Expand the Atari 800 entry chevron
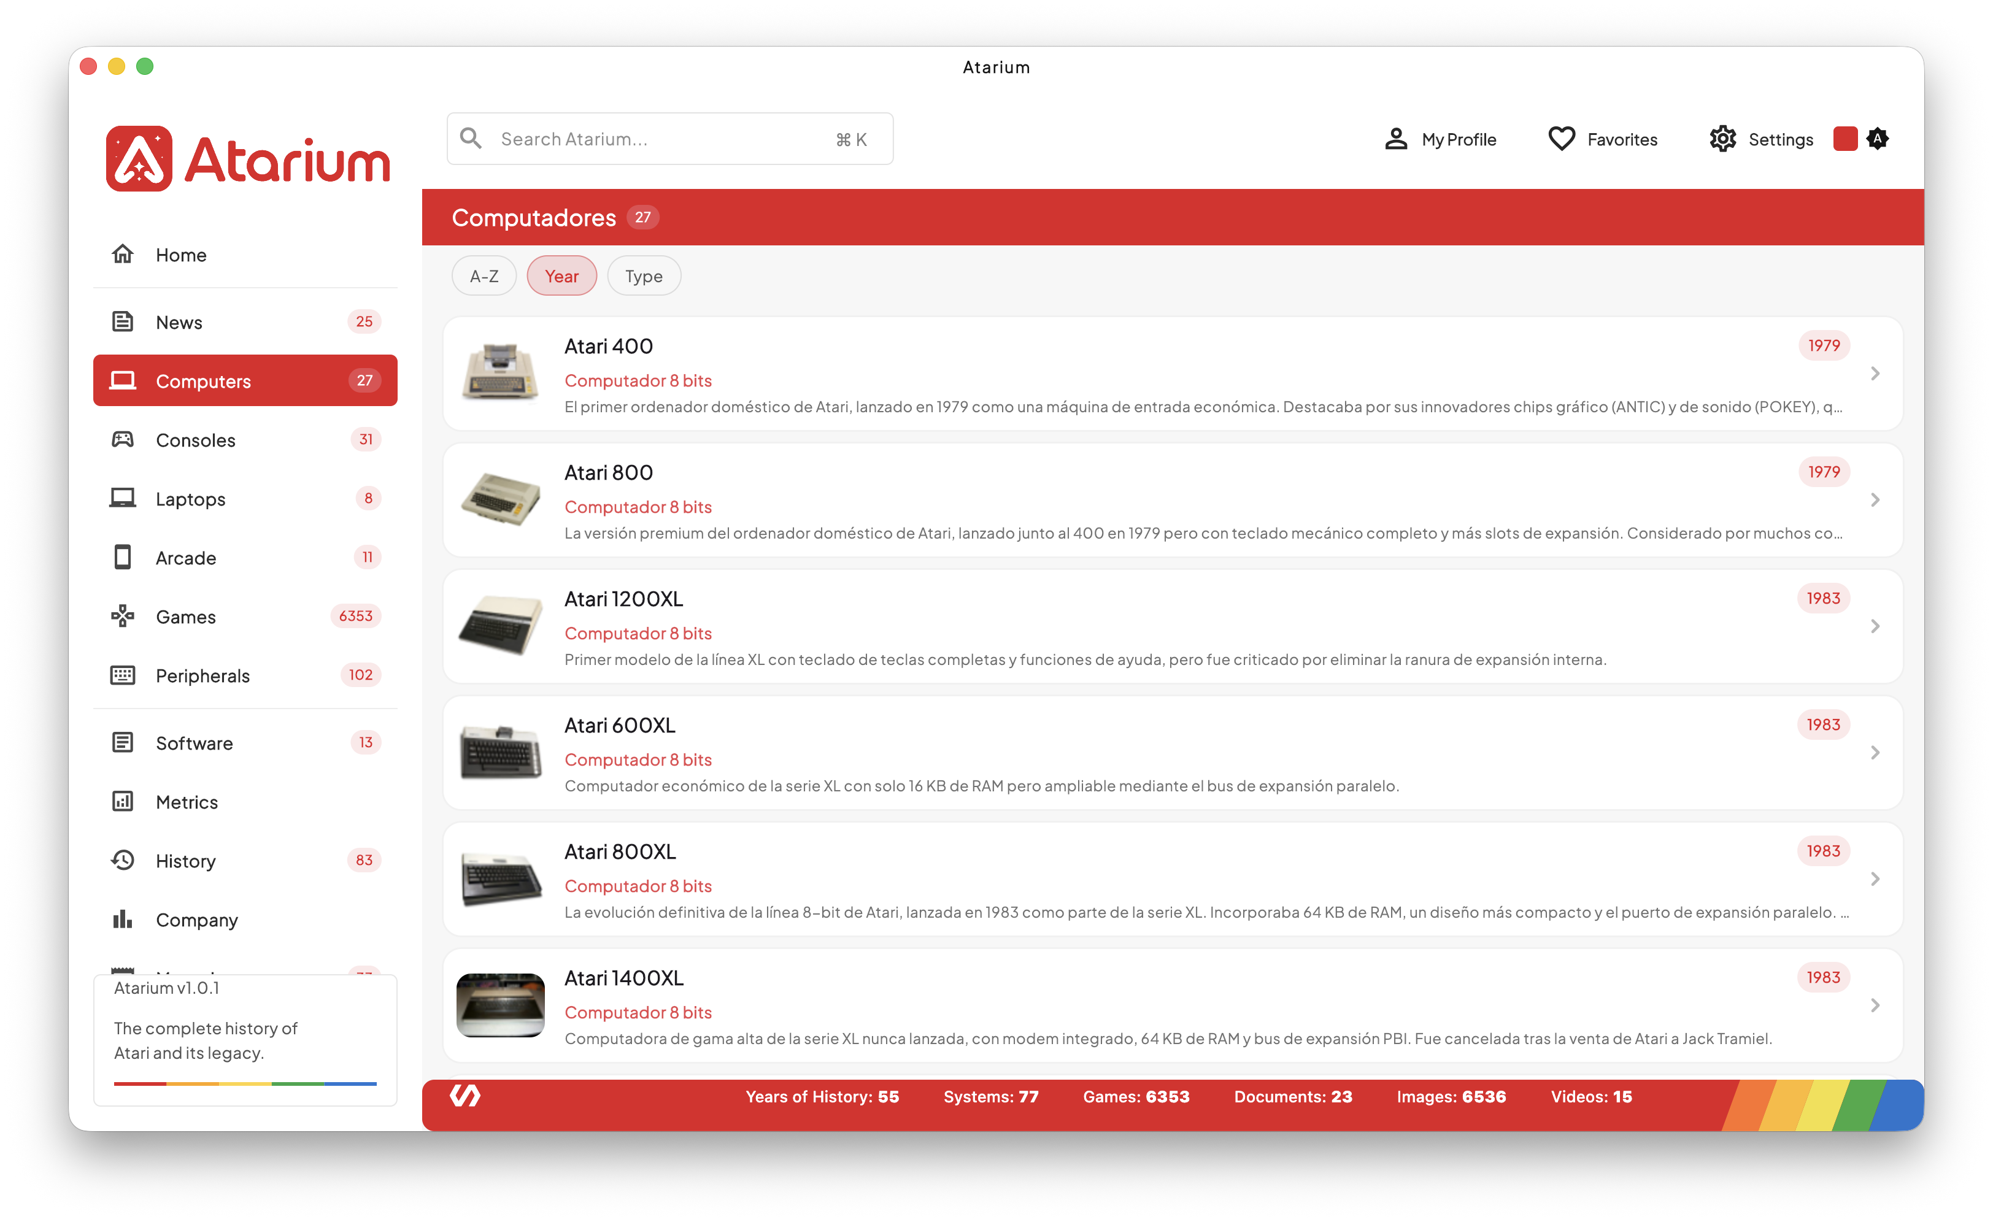 pyautogui.click(x=1875, y=500)
